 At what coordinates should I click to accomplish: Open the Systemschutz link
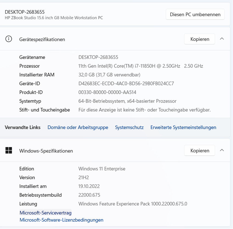(129, 128)
